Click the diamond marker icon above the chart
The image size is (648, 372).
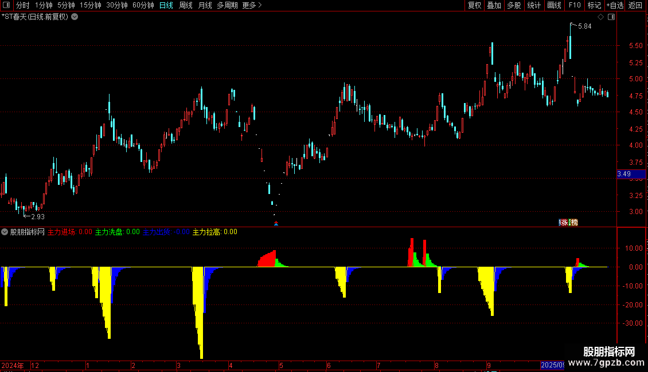coord(600,17)
